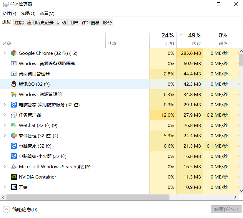Click the horizontal scrollbar left arrow

tap(3, 197)
